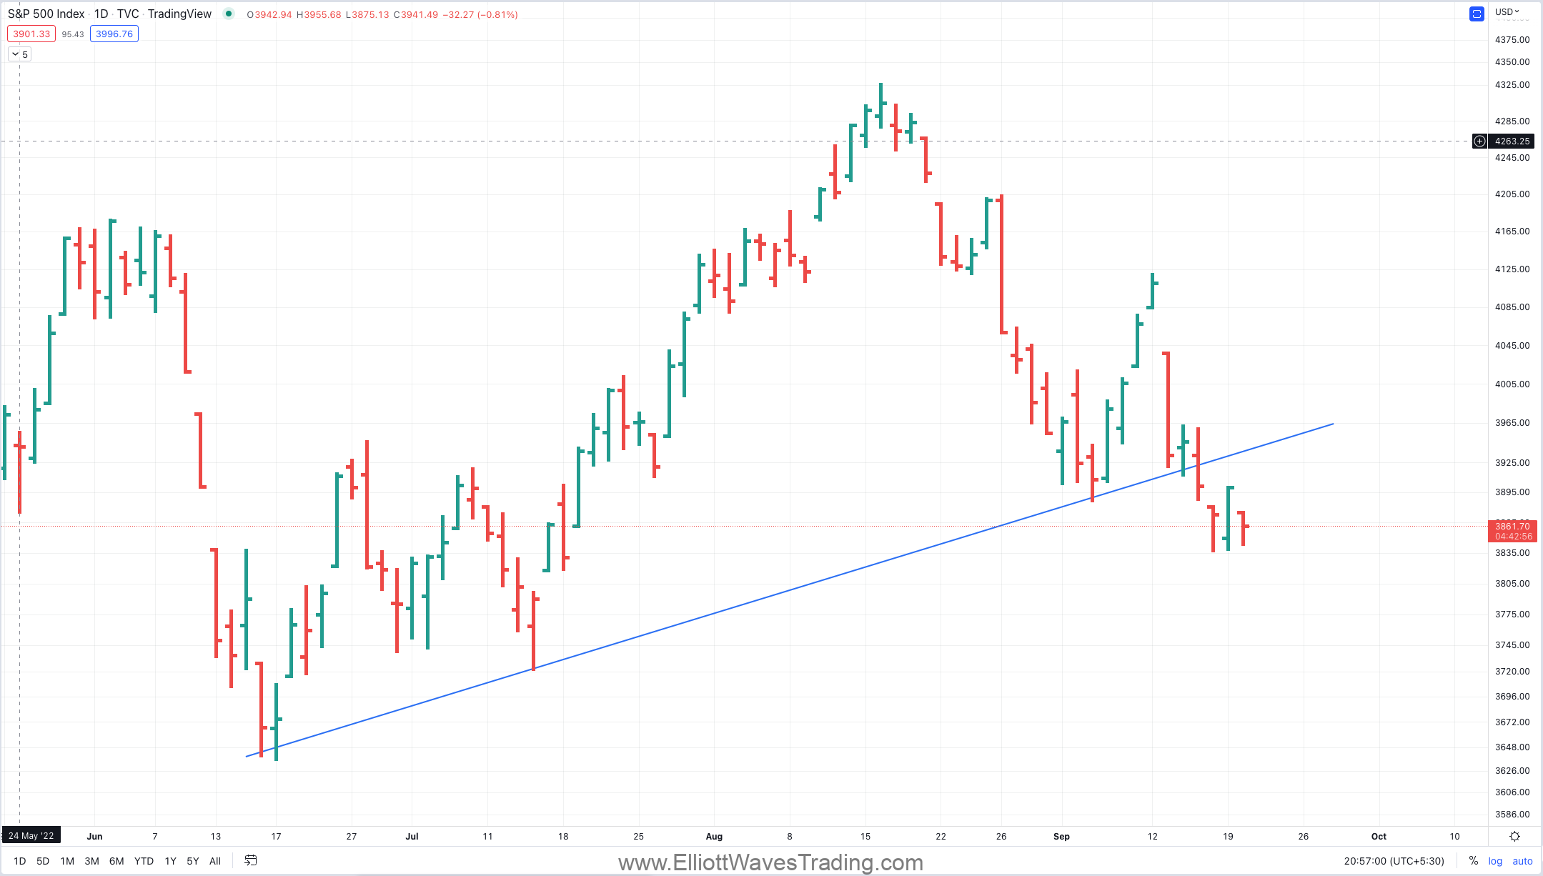The height and width of the screenshot is (876, 1543).
Task: Click the high value H3955.68
Action: pyautogui.click(x=319, y=14)
